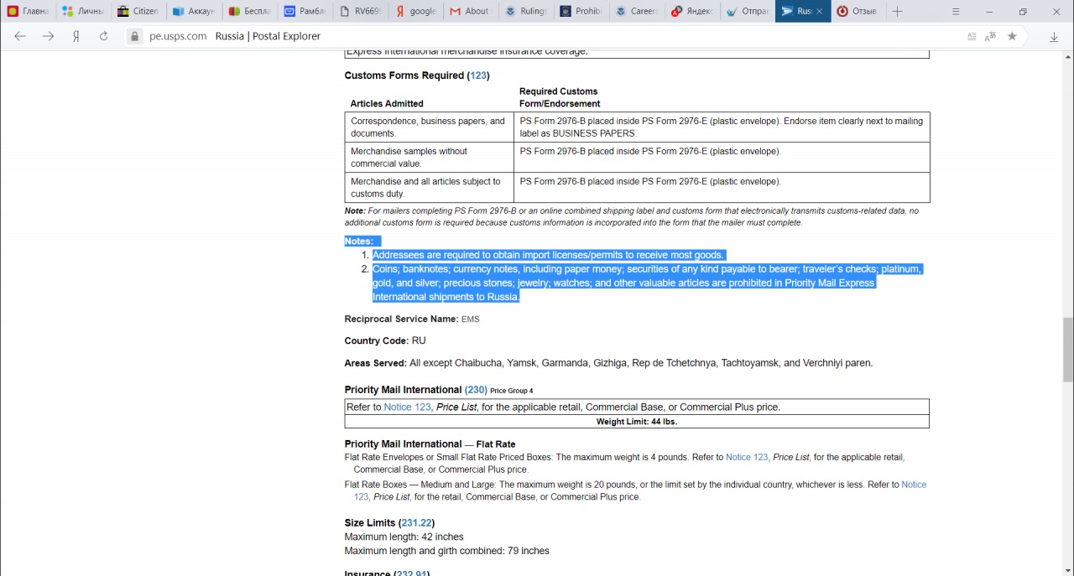Screen dimensions: 1074x576
Task: Open the browser hamburger menu
Action: point(956,11)
